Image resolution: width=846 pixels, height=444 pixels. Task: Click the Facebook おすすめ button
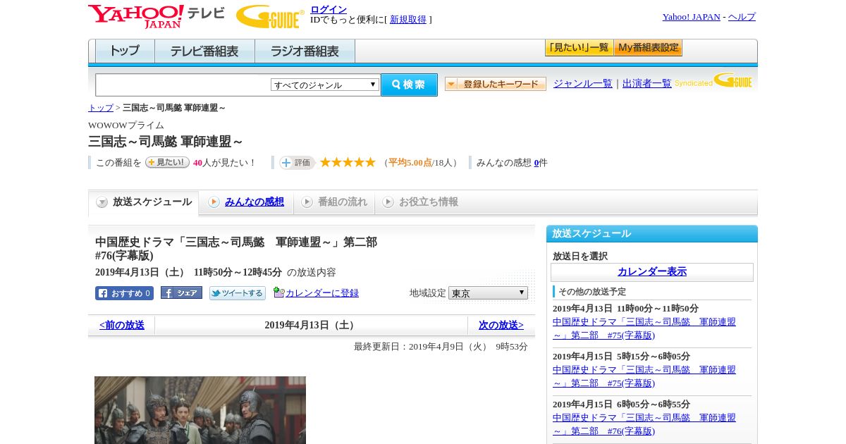click(x=124, y=293)
